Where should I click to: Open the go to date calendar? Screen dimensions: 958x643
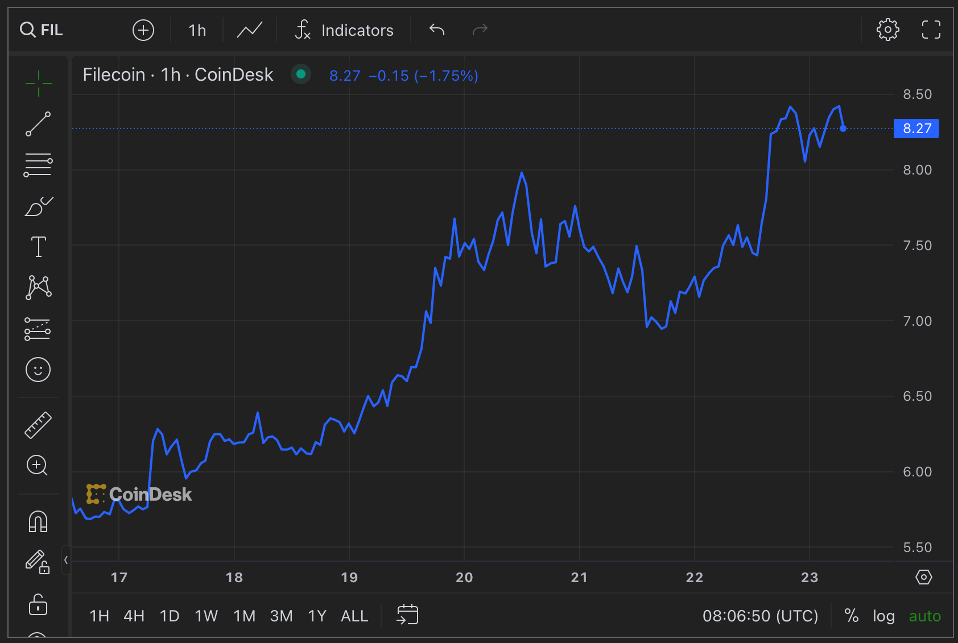pos(407,615)
